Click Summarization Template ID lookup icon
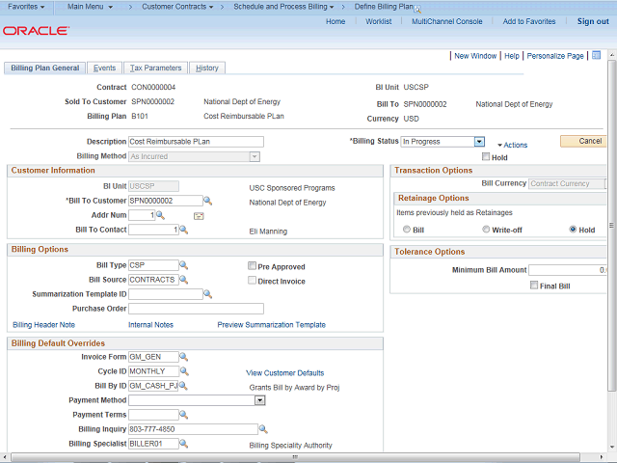 (x=208, y=294)
